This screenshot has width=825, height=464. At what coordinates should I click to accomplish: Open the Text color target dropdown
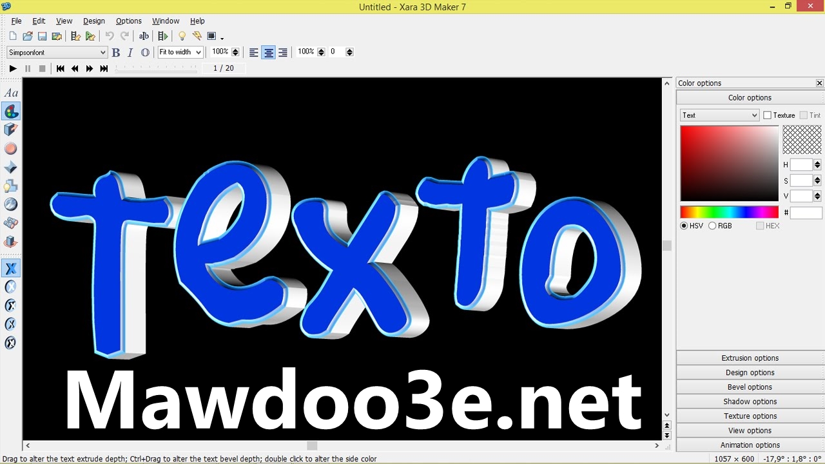720,115
